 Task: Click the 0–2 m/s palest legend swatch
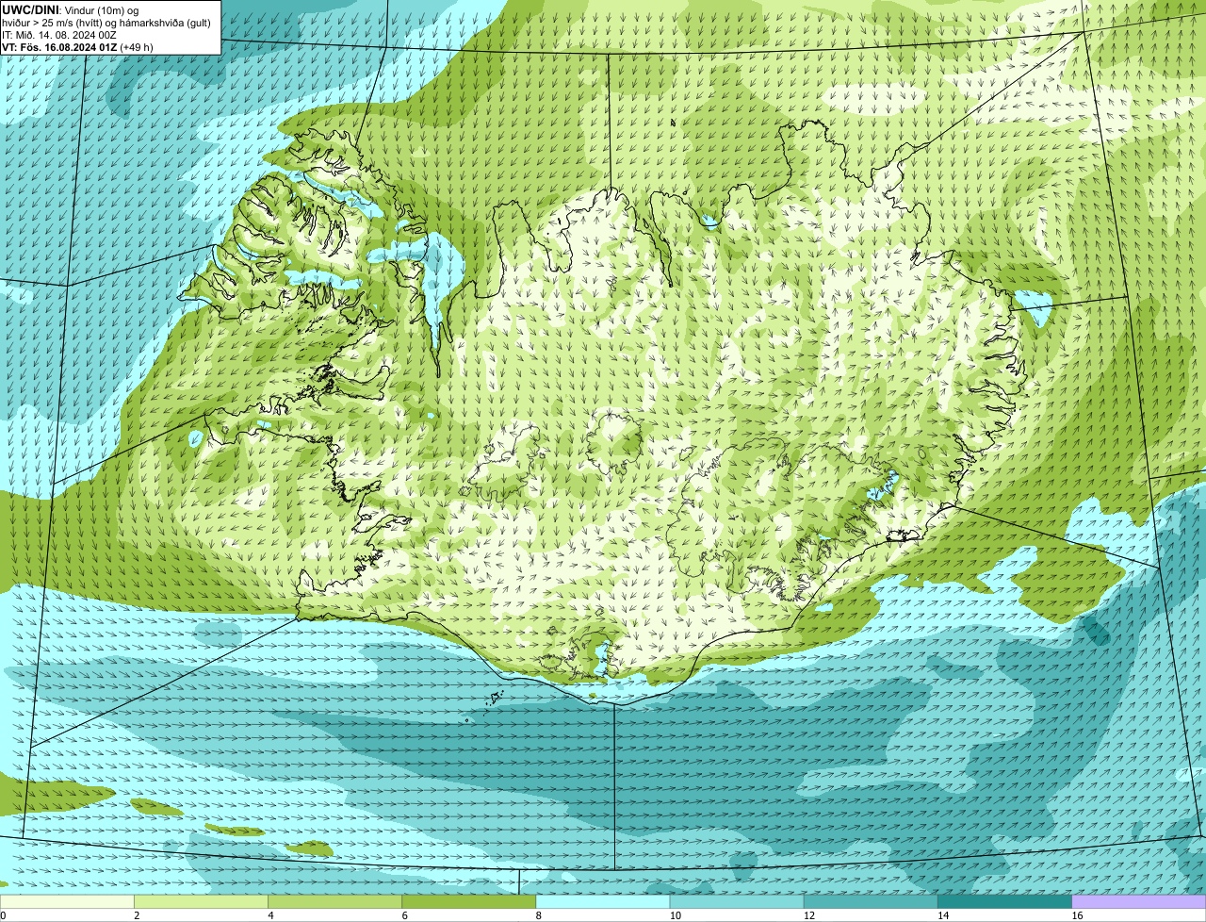67,902
